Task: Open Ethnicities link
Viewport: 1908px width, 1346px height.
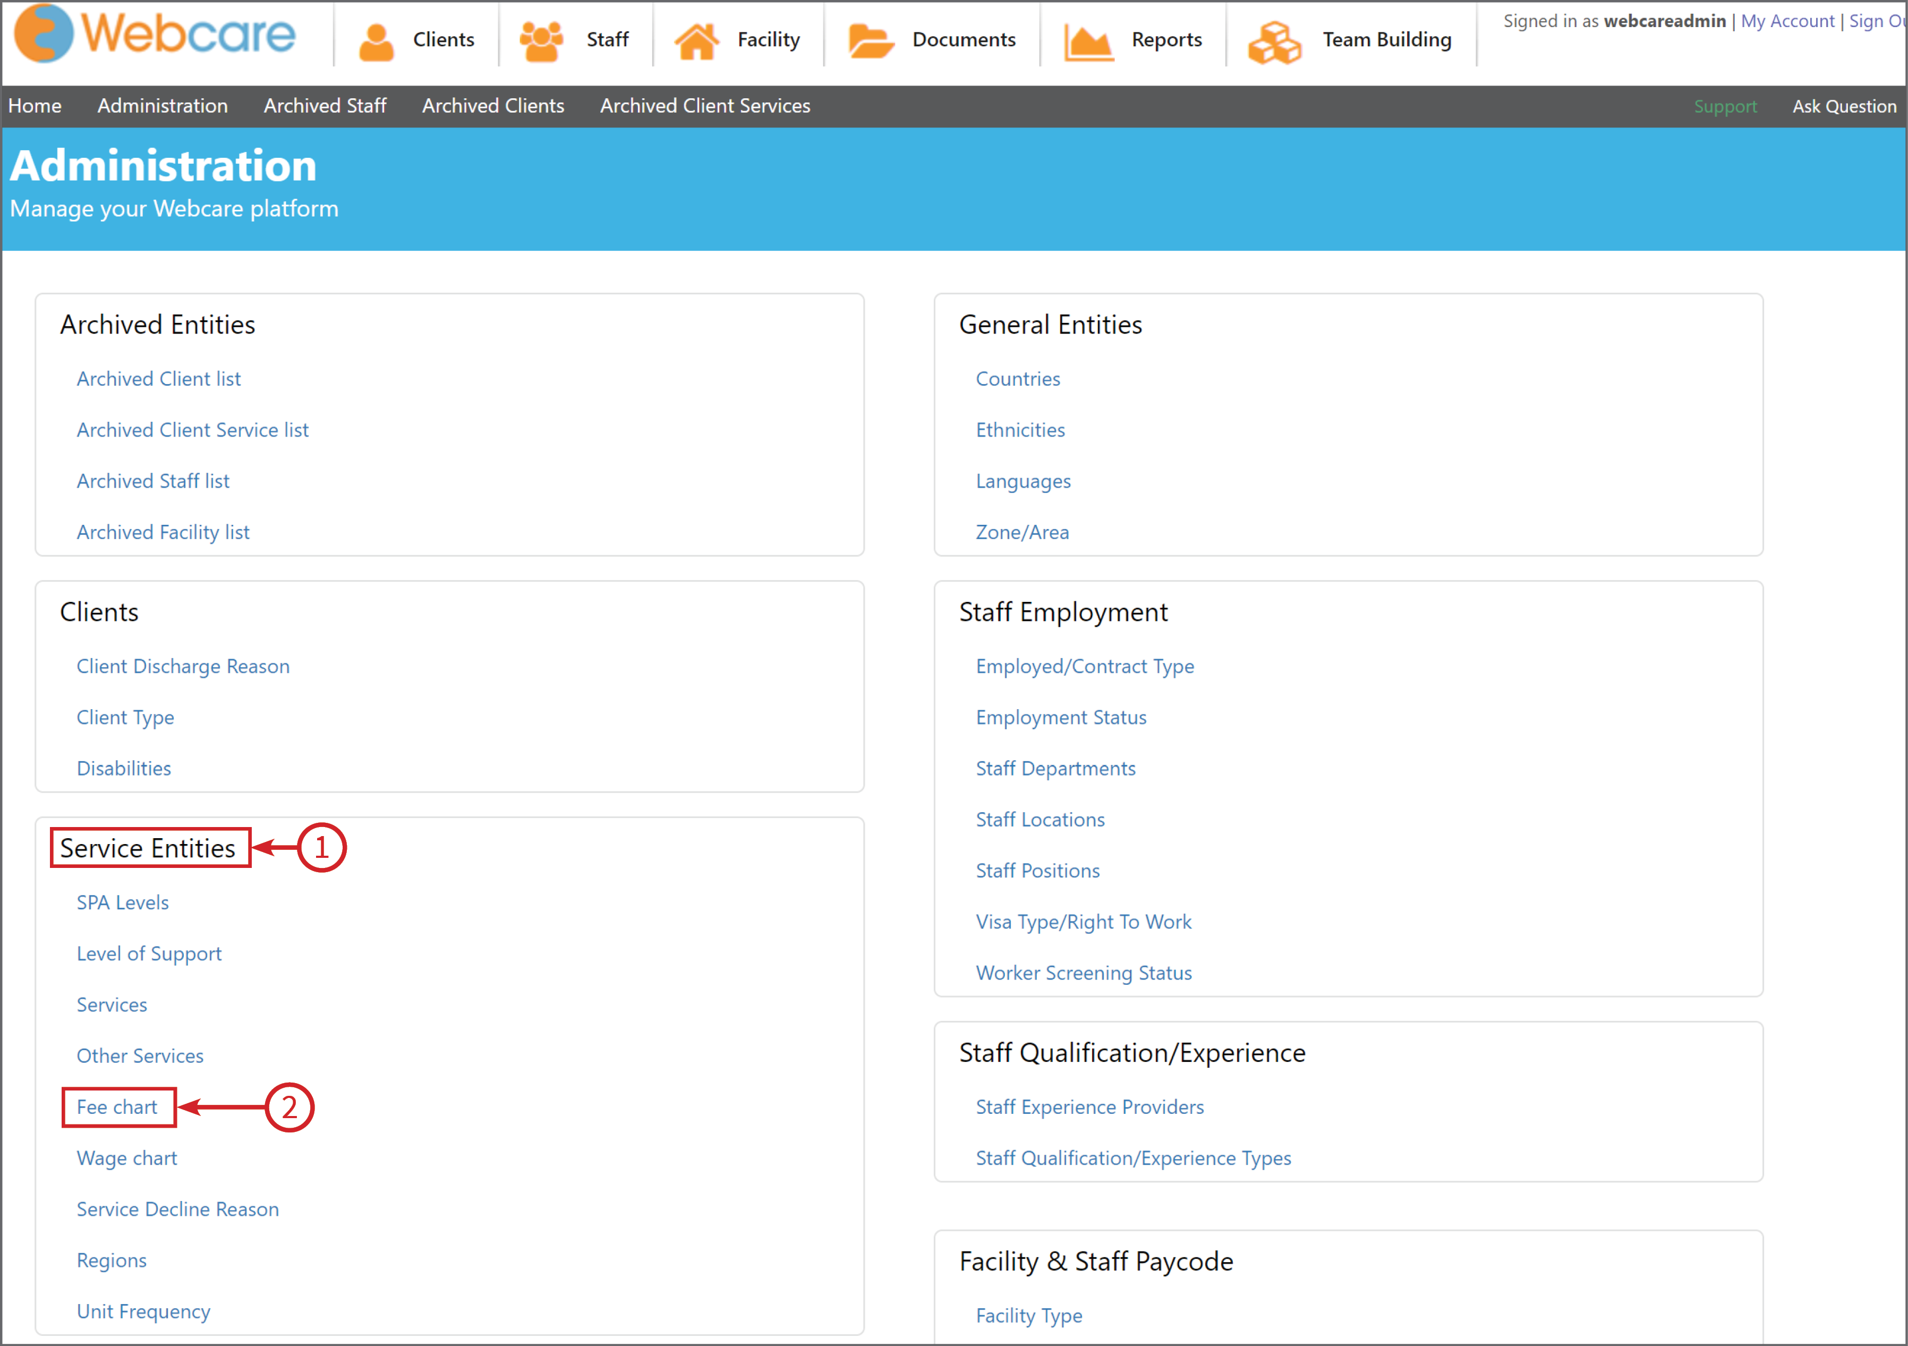Action: point(1020,430)
